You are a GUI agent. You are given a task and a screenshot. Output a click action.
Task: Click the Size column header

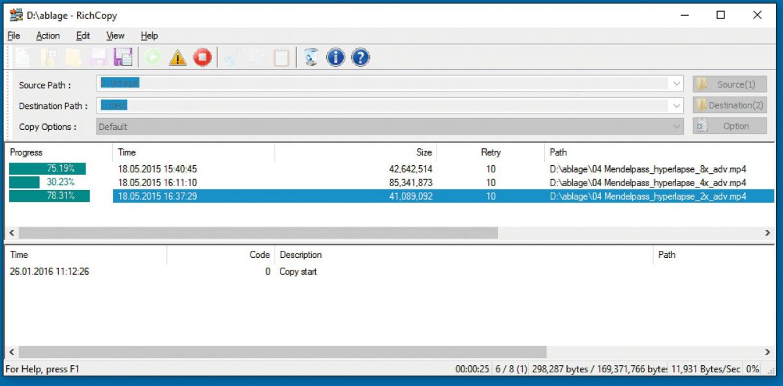pyautogui.click(x=423, y=152)
